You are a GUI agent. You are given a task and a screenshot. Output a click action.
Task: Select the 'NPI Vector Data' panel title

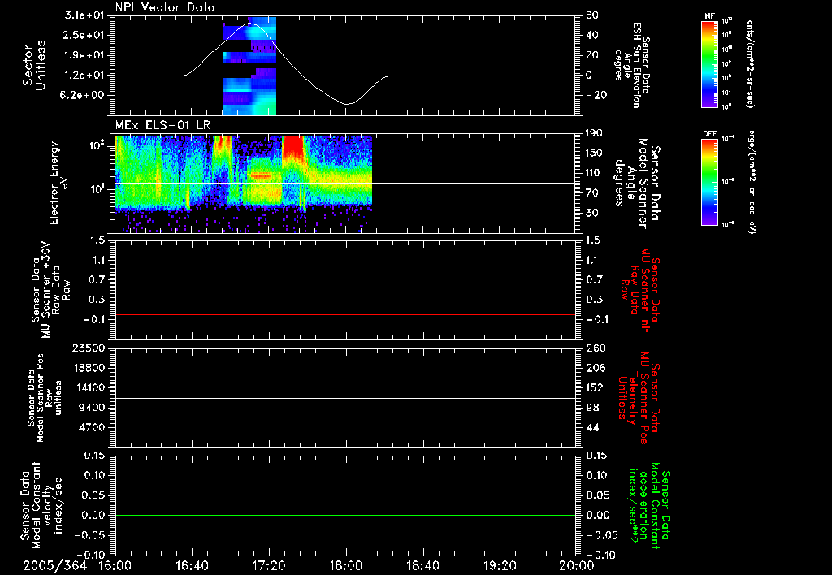(165, 7)
